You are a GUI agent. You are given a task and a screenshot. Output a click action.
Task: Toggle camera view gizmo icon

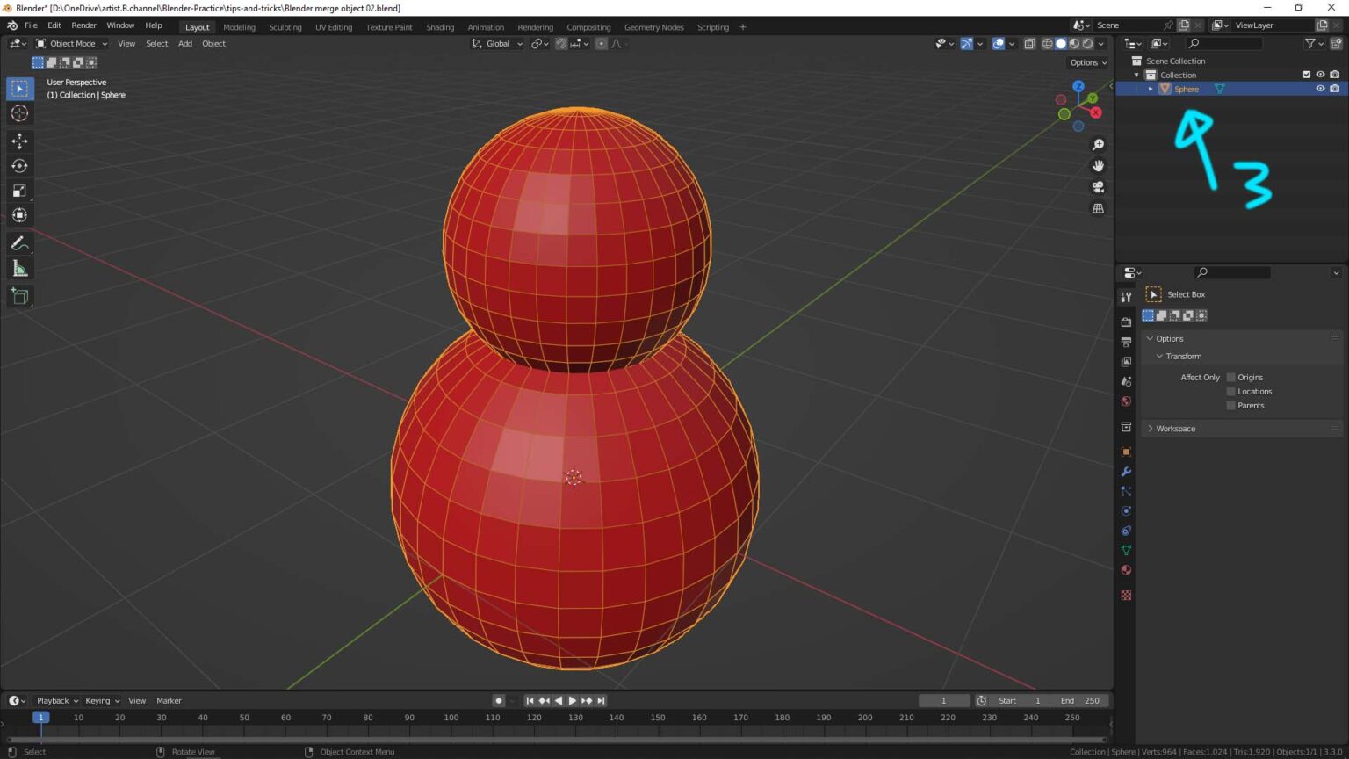[x=1098, y=187]
